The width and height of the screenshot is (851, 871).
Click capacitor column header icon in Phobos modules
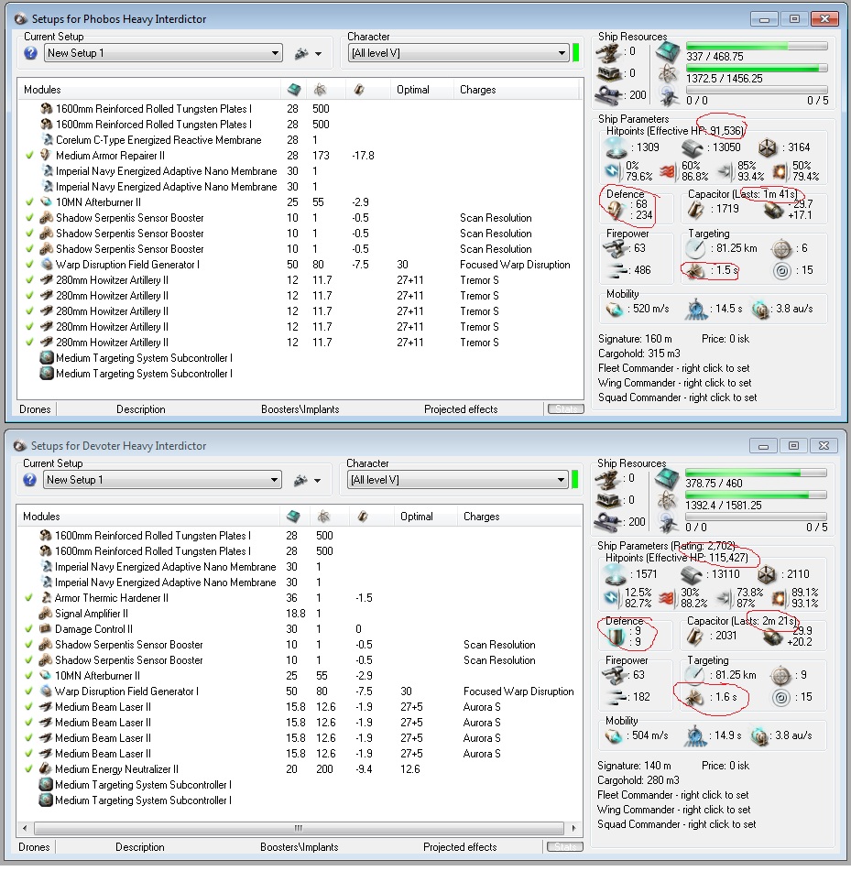coord(359,90)
